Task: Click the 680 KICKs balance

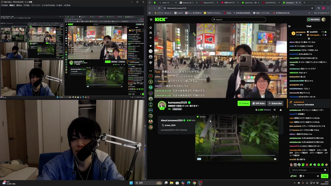Action: coord(294,176)
